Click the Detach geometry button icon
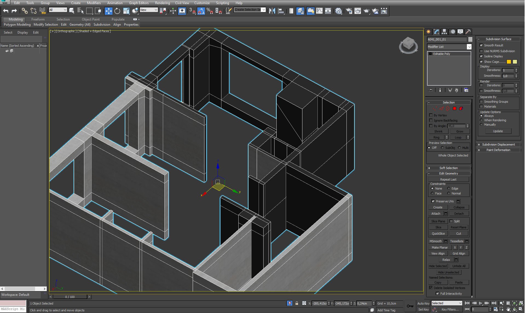Viewport: 526px width, 313px height. tap(458, 213)
